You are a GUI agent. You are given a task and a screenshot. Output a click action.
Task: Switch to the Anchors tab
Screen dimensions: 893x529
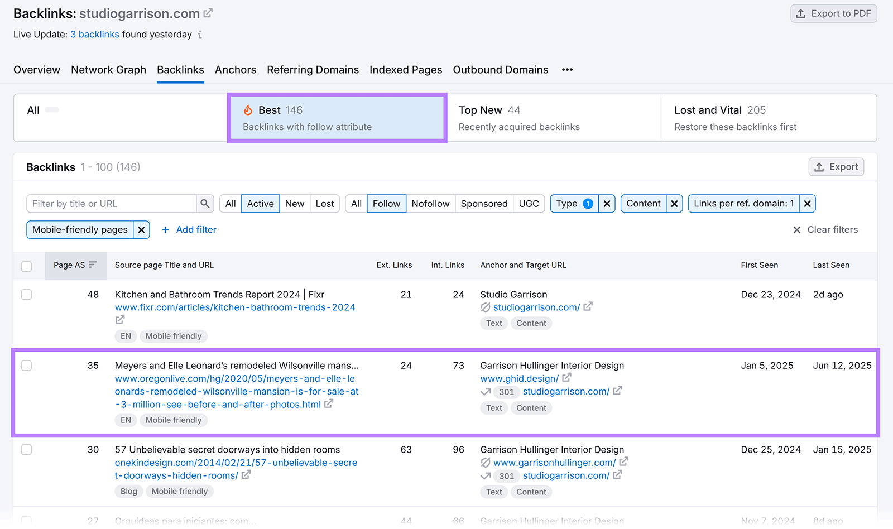(236, 69)
